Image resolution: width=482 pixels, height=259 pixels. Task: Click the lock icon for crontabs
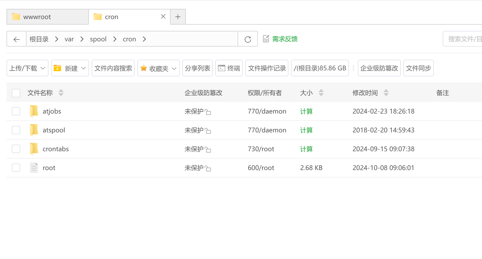(x=208, y=149)
